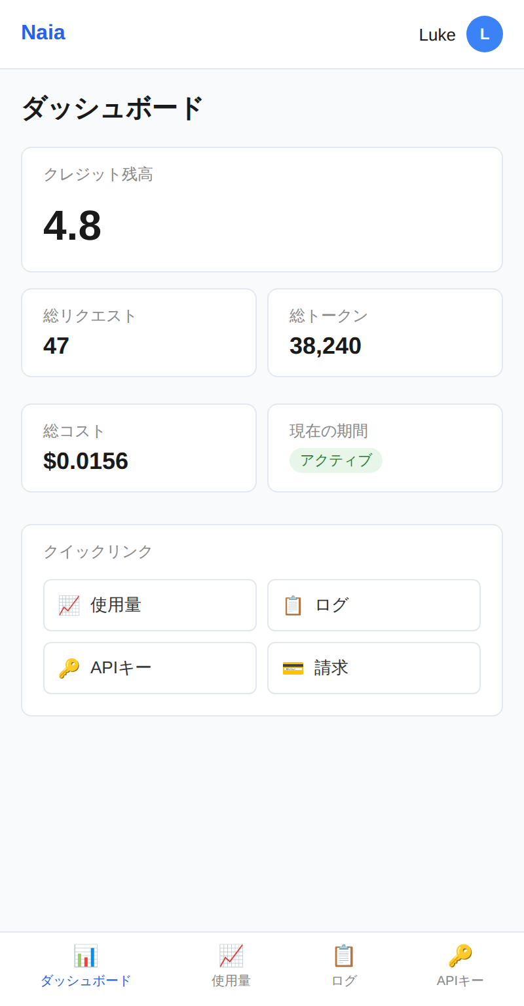Click the アクティブ status badge

(x=336, y=460)
